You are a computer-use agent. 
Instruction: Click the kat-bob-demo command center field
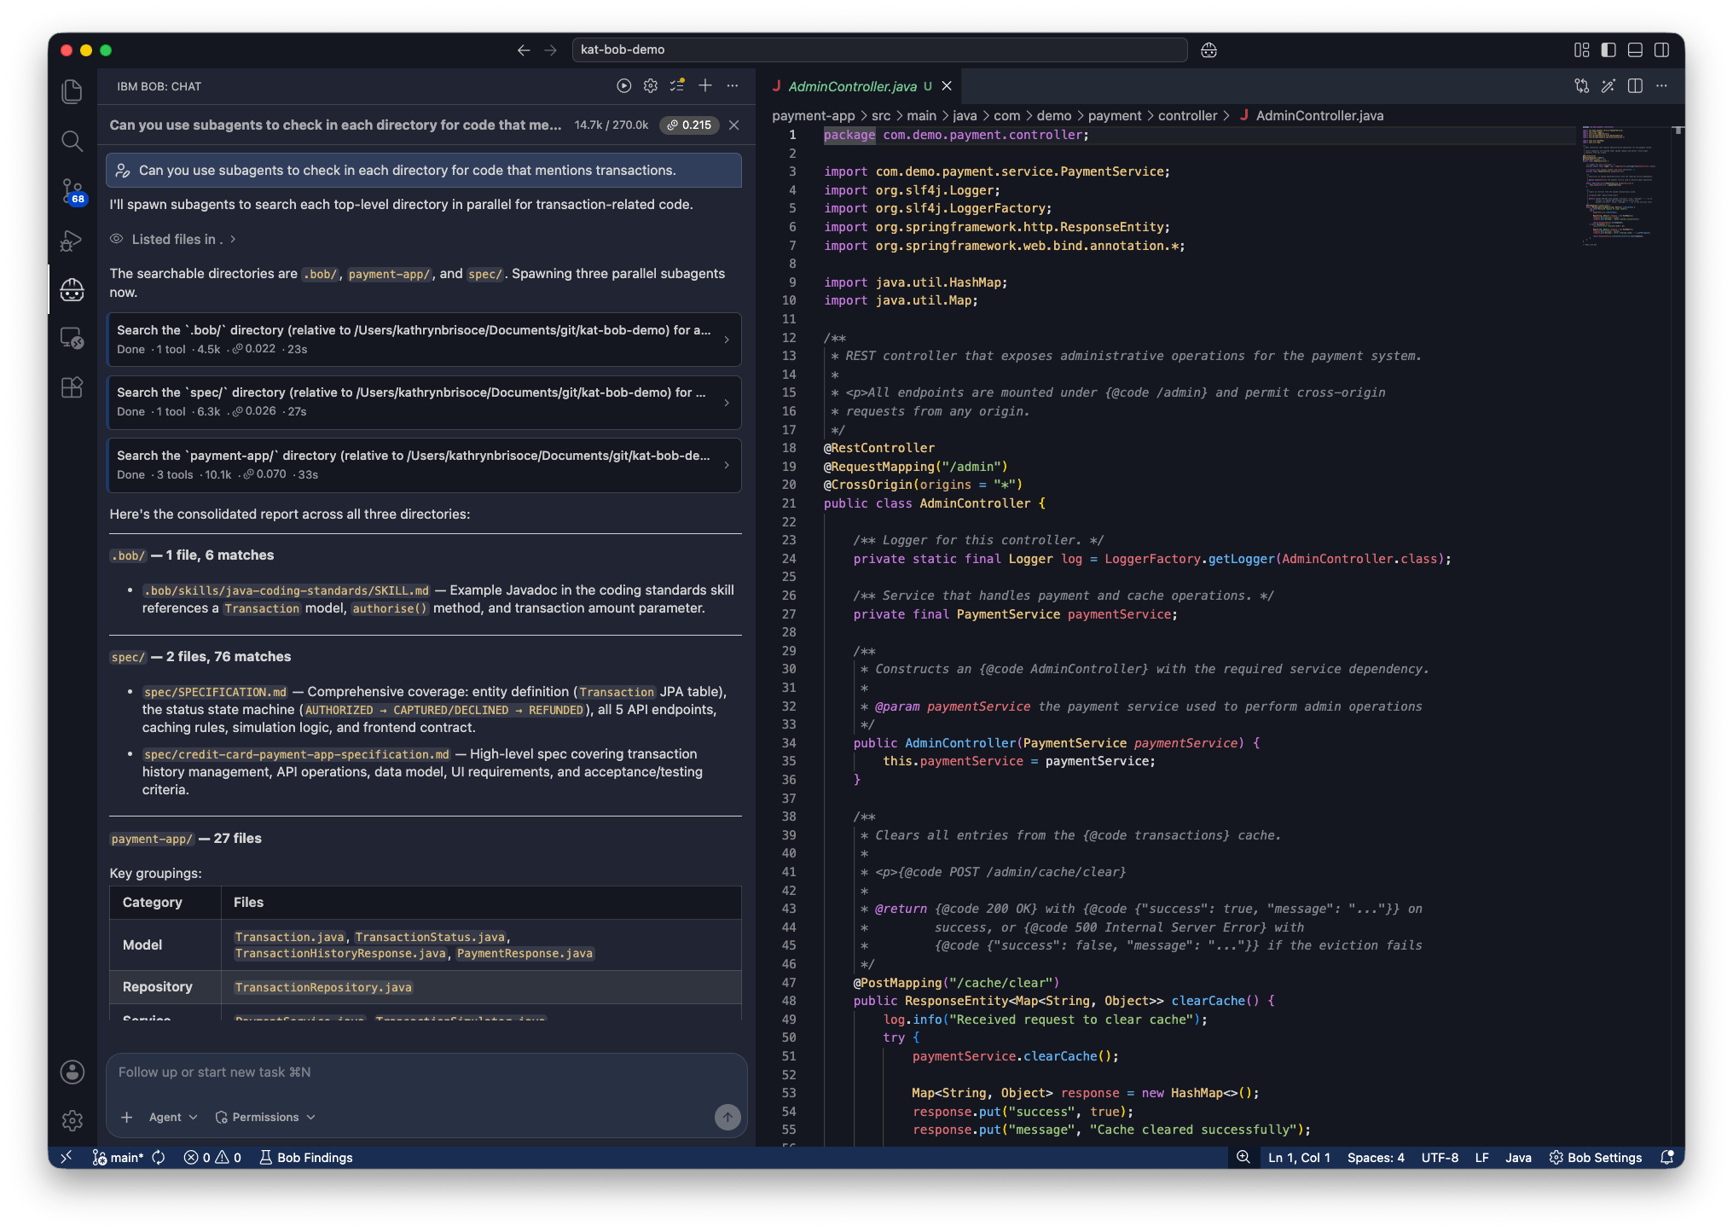point(879,50)
